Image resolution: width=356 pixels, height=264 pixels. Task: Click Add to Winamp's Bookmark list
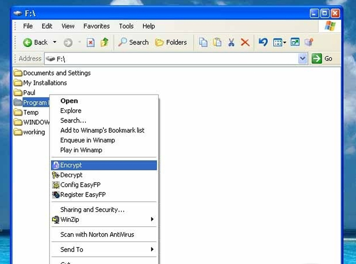(x=104, y=130)
